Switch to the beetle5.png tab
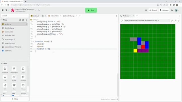The width and height of the screenshot is (182, 102). (x=69, y=16)
